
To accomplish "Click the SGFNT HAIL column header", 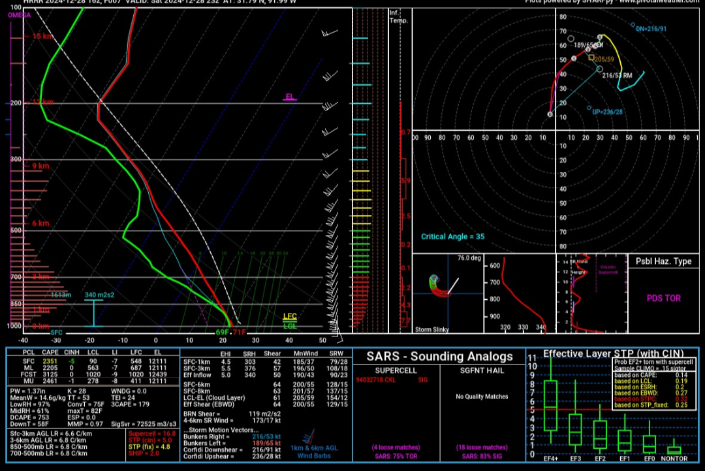I will tap(482, 370).
